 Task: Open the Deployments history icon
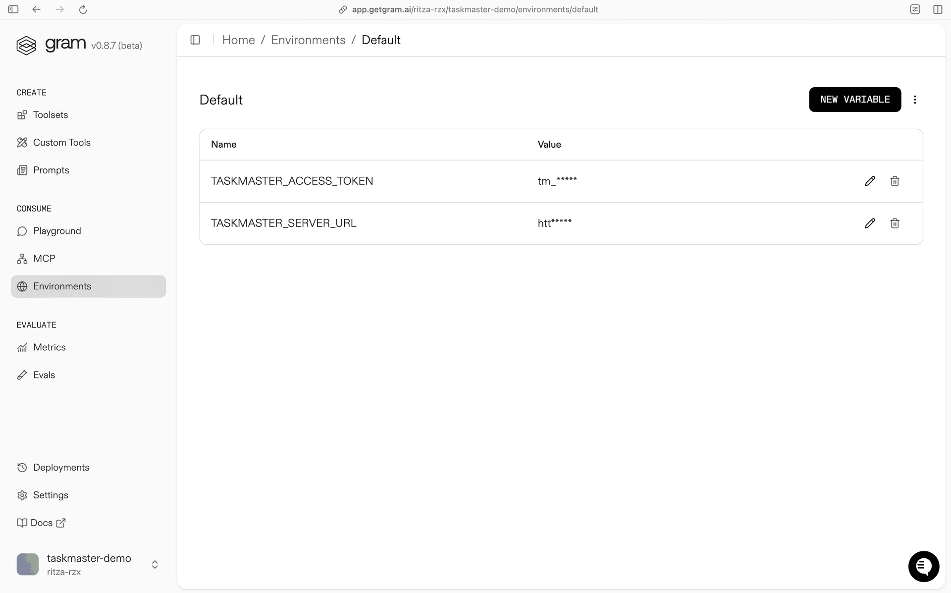click(x=22, y=467)
